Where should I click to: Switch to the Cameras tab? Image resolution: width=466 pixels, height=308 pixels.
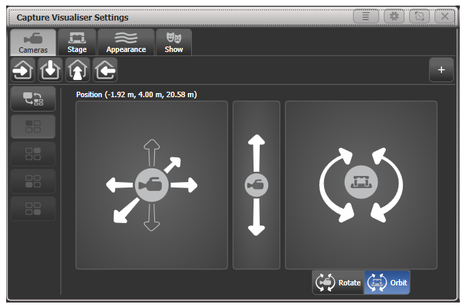pyautogui.click(x=33, y=42)
